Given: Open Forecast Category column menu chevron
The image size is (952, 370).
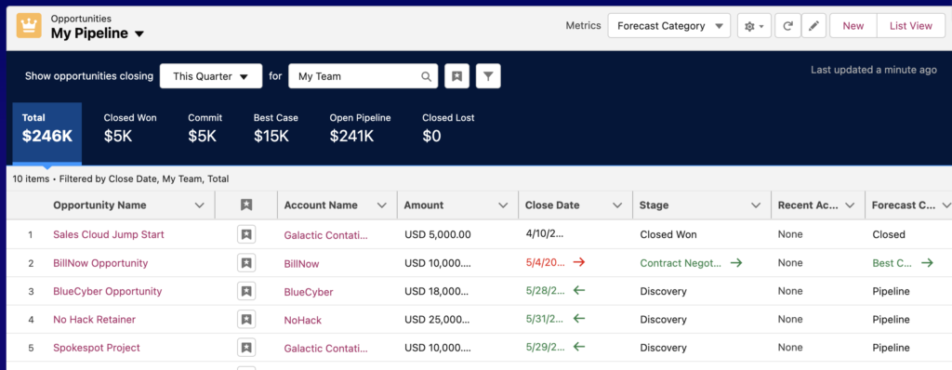Looking at the screenshot, I should coord(945,205).
